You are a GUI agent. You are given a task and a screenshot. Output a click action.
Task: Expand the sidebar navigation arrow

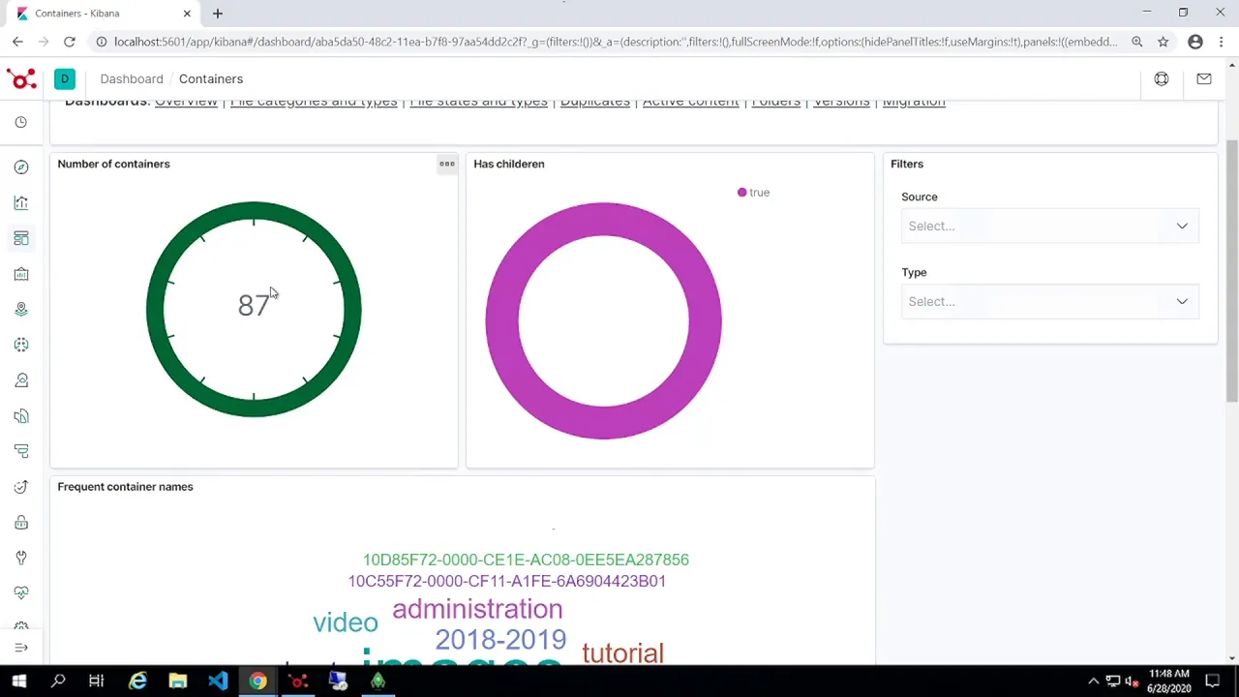[x=21, y=648]
